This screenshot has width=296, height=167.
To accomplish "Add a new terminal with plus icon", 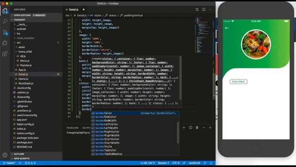I will pyautogui.click(x=184, y=128).
